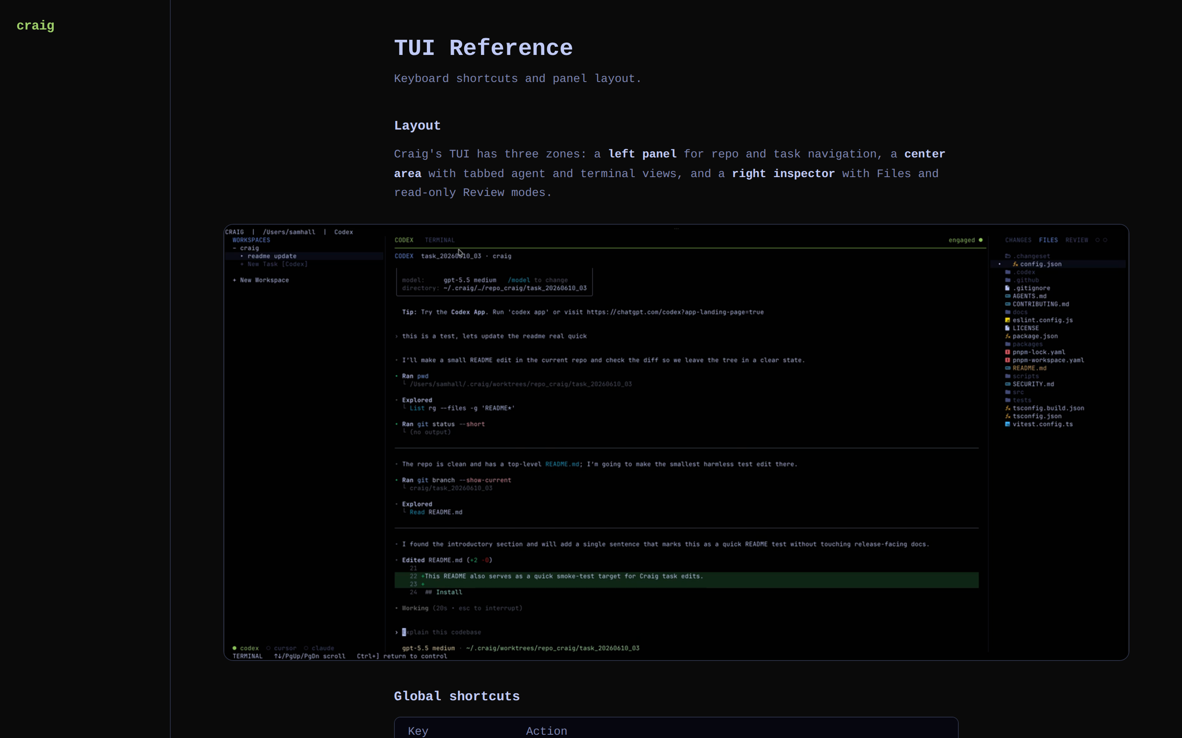Select the claude agent radio option
The image size is (1182, 738).
(319, 648)
